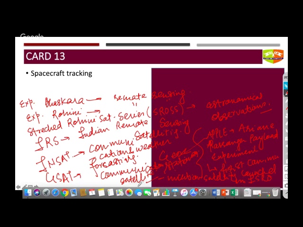This screenshot has height=227, width=303.
Task: Open iTunes music note icon
Action: (184, 192)
